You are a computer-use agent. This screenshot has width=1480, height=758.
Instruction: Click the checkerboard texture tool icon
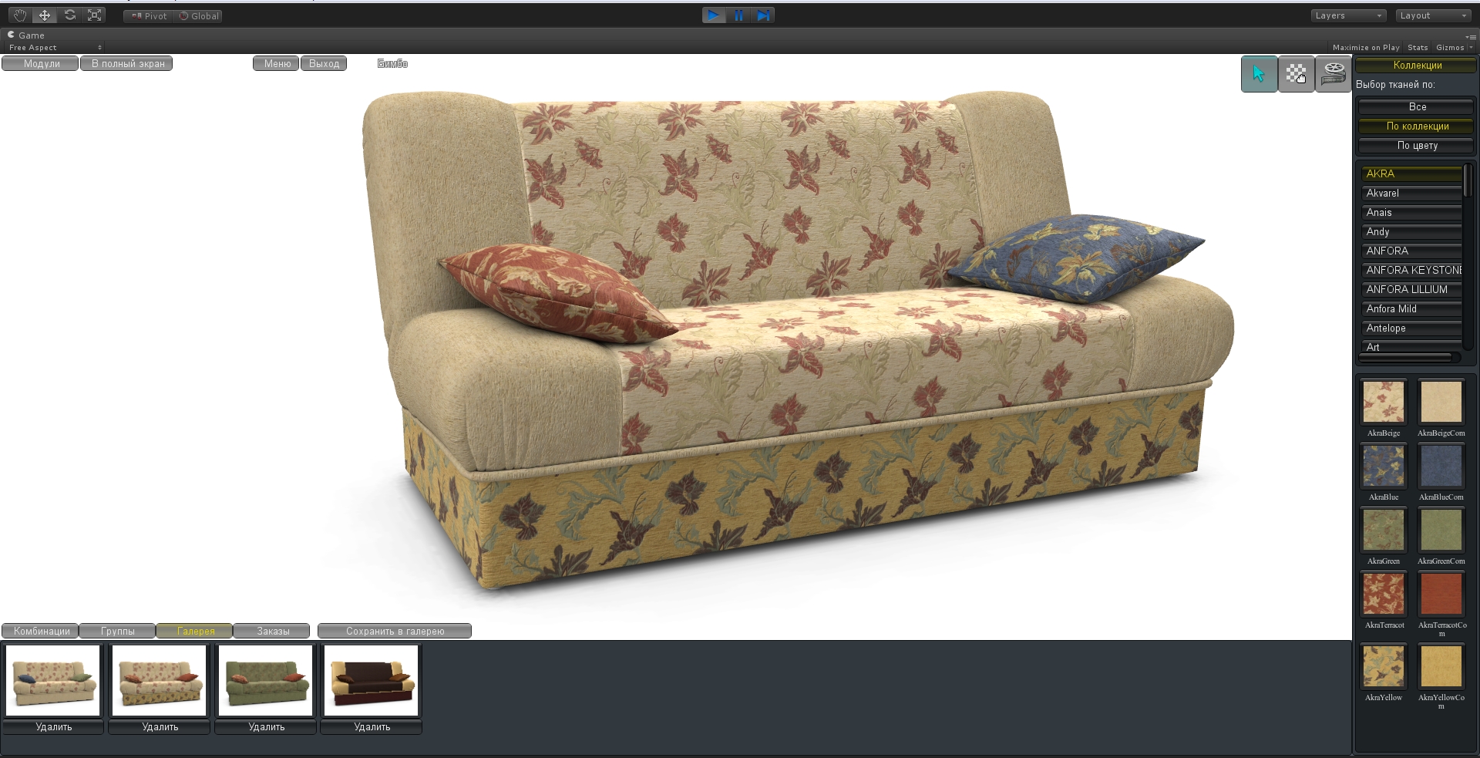point(1296,74)
